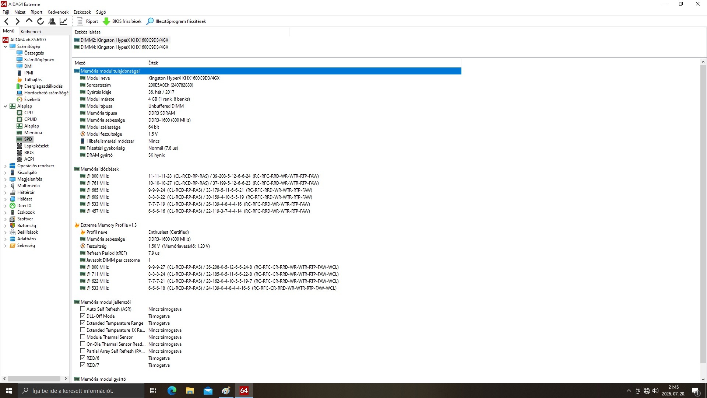Select DIMM2 Kingston HyperX device row
Screen dimensions: 707x398
point(122,40)
